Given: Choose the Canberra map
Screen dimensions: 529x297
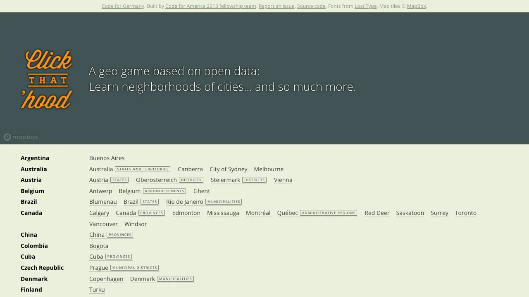Looking at the screenshot, I should 190,169.
